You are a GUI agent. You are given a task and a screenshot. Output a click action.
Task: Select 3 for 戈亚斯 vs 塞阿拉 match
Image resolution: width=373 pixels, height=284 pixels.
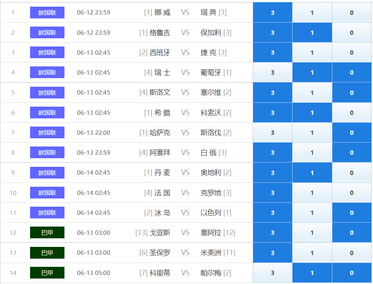(273, 232)
